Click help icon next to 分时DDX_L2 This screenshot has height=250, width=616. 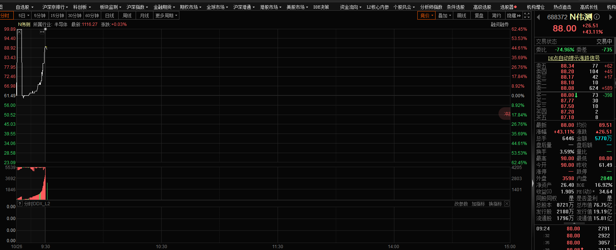[20, 204]
